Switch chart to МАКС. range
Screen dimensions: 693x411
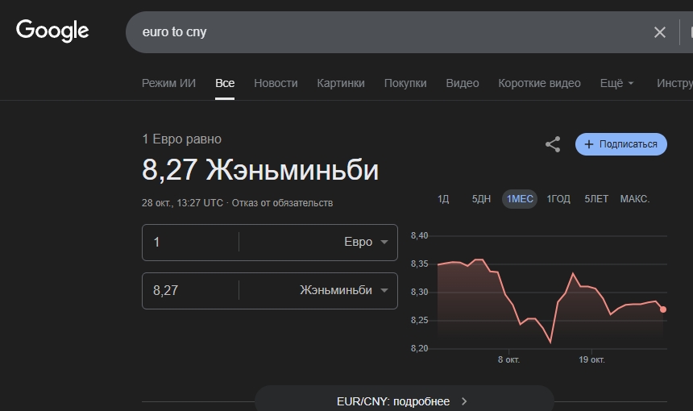[635, 199]
